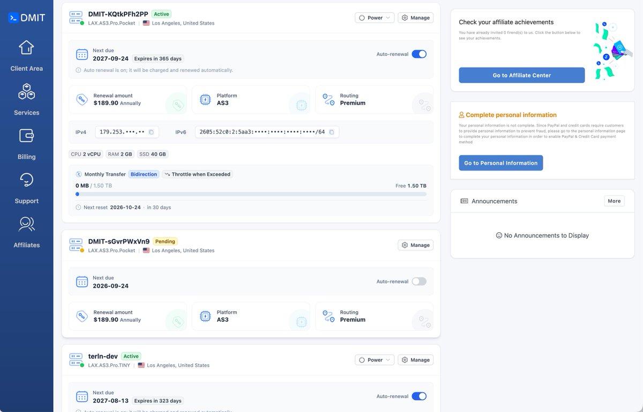This screenshot has width=643, height=412.
Task: Click the server icon beside DMIT-sGvrPWxVn9
Action: 76,245
